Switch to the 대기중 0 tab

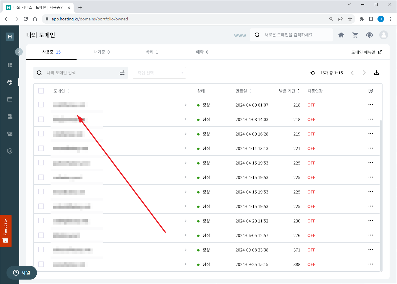[x=102, y=52]
